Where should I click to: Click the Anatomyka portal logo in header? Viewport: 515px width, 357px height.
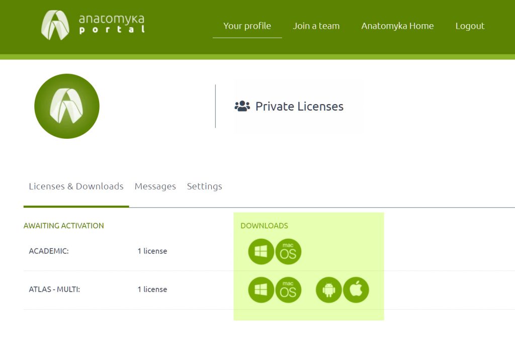pos(93,25)
